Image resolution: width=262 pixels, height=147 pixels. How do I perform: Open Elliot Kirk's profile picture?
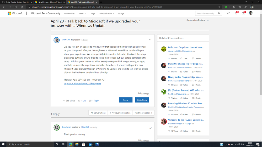pos(57,40)
